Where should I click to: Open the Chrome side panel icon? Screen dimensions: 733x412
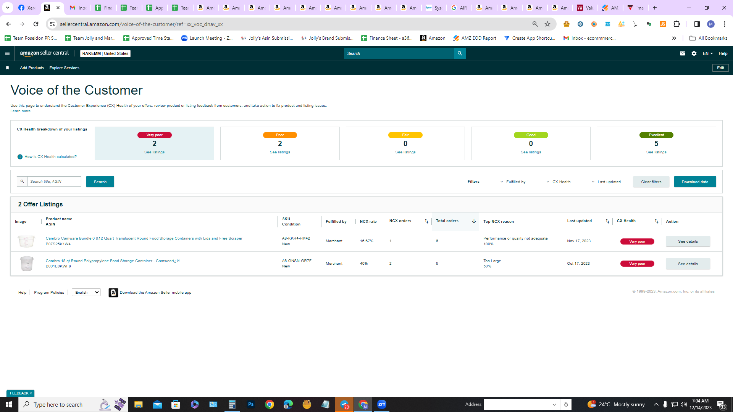697,24
